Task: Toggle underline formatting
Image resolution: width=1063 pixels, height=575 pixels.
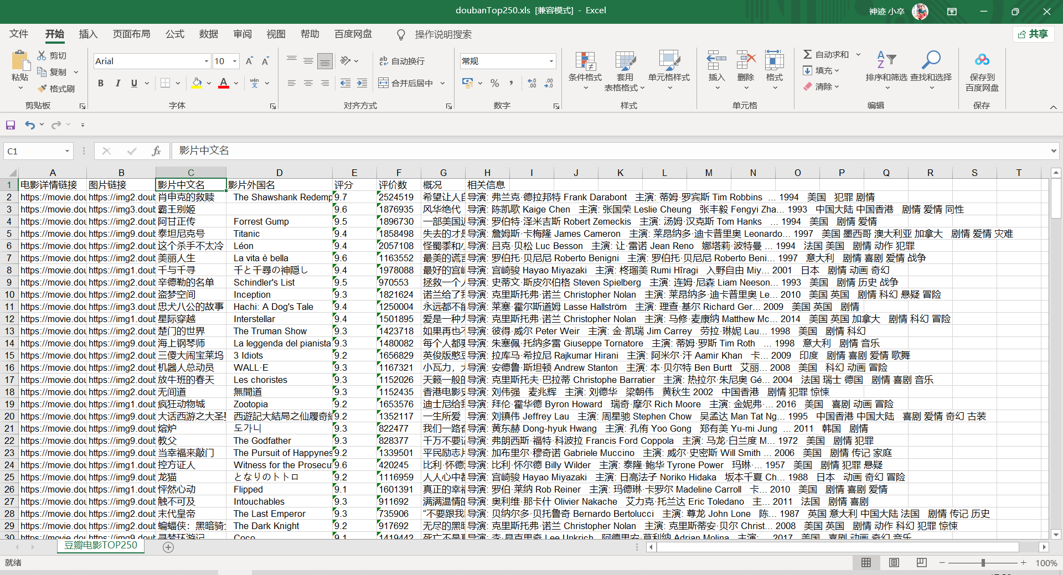Action: click(x=134, y=83)
